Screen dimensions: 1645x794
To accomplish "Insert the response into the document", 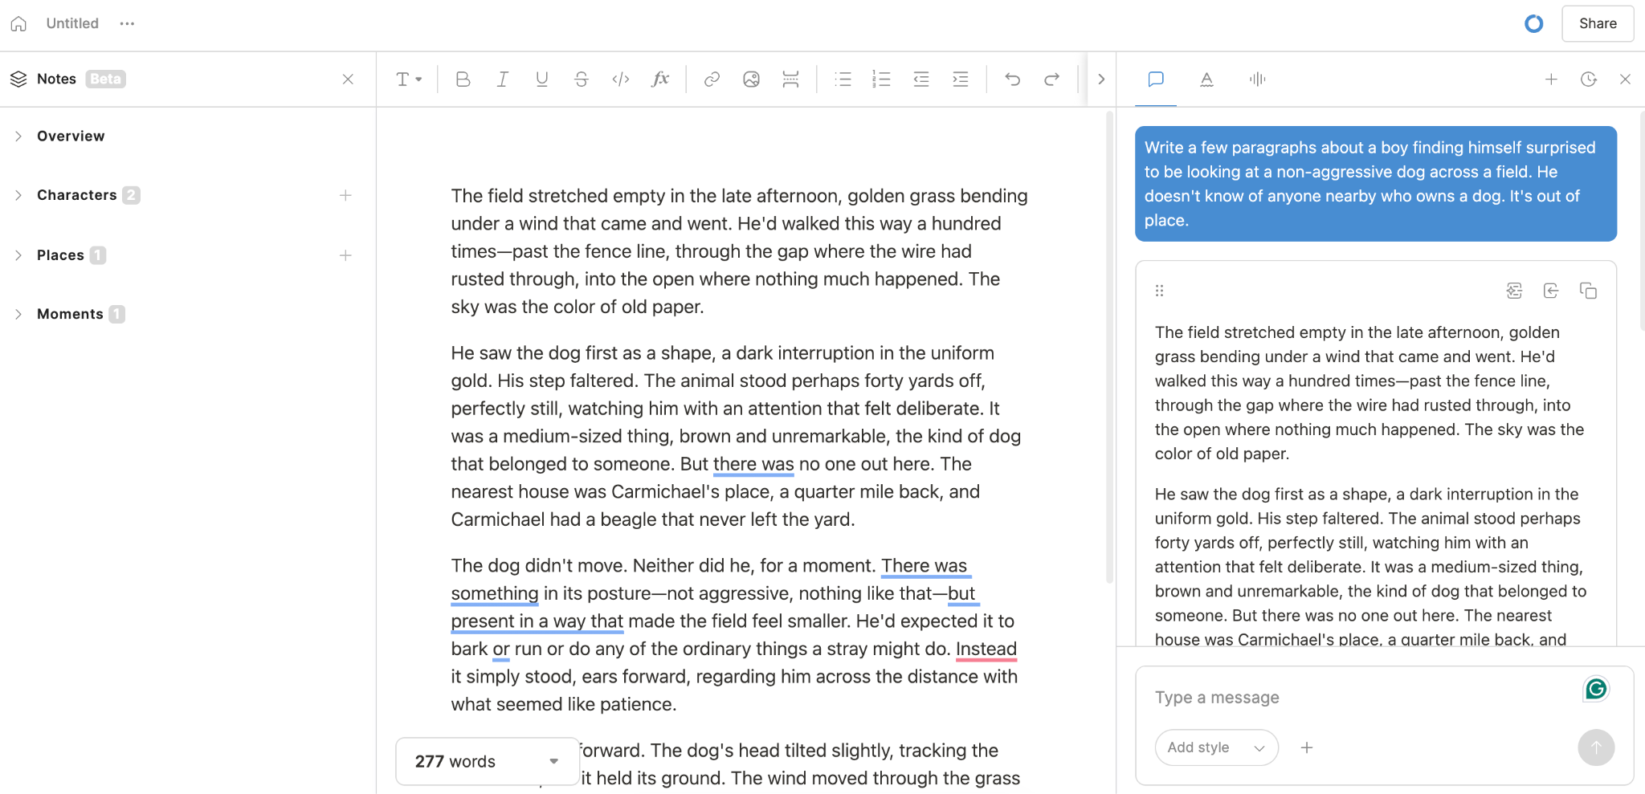I will pyautogui.click(x=1551, y=291).
